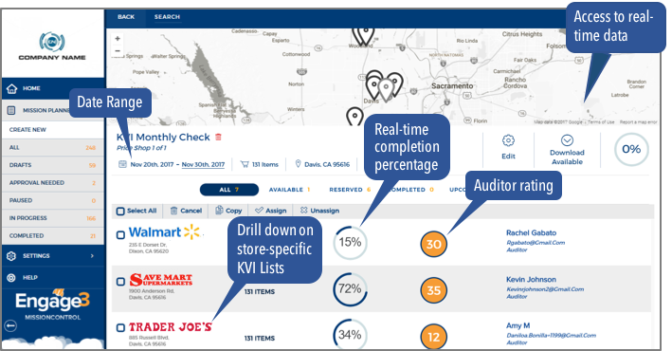Click the Edit gear icon
This screenshot has height=351, width=672.
click(x=508, y=140)
